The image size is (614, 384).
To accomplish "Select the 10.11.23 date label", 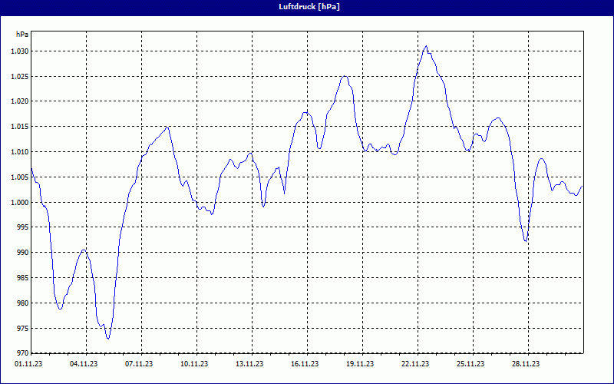I will (194, 364).
